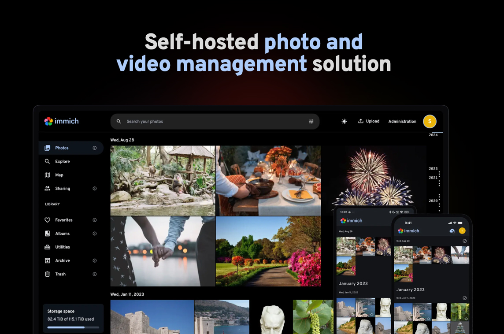Image resolution: width=504 pixels, height=334 pixels.
Task: Click the Favorites heart icon
Action: [48, 220]
